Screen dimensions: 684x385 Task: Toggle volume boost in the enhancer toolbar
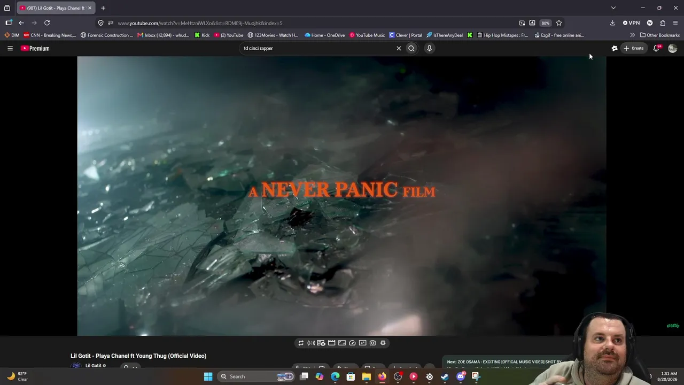(311, 343)
